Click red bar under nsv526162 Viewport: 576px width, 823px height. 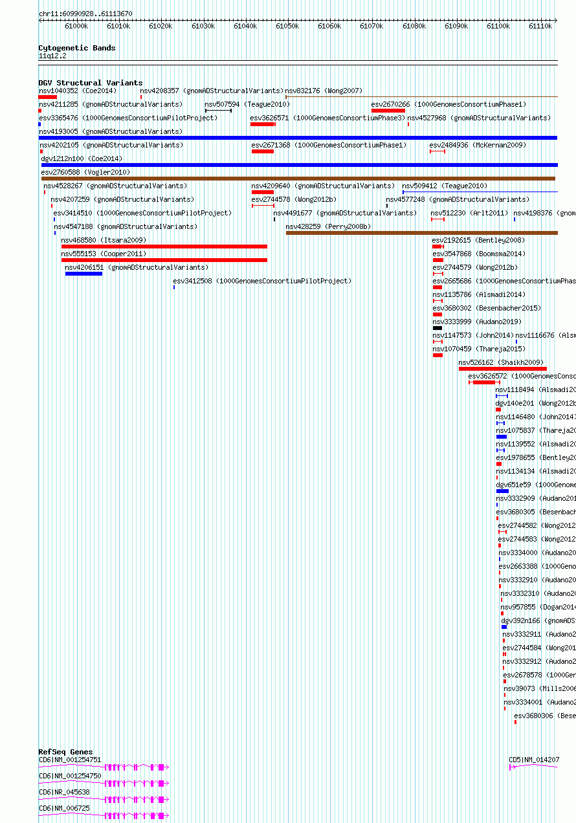click(x=503, y=369)
